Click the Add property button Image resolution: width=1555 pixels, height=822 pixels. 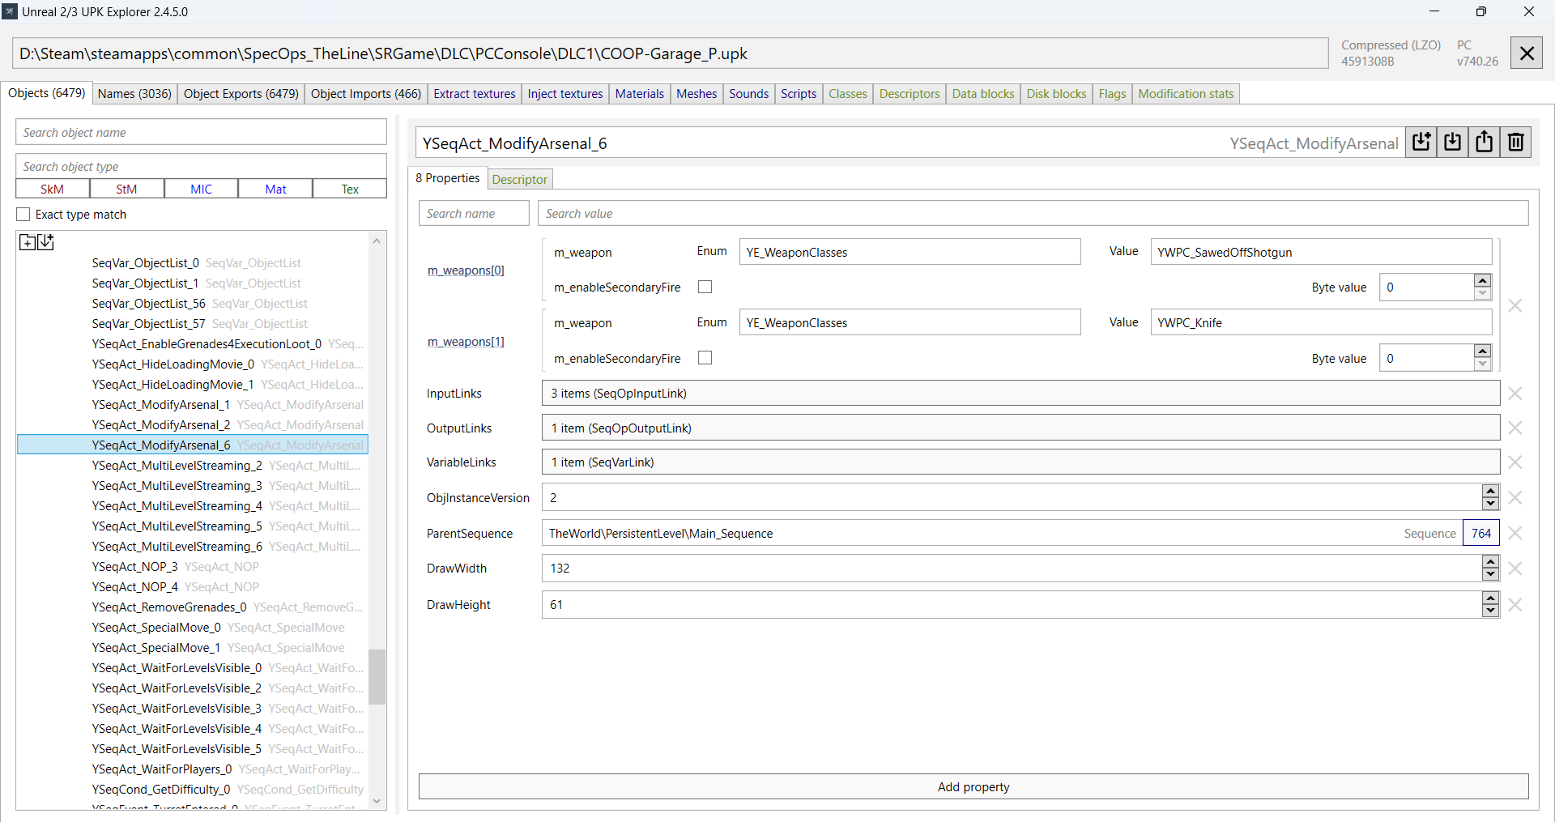(x=973, y=787)
